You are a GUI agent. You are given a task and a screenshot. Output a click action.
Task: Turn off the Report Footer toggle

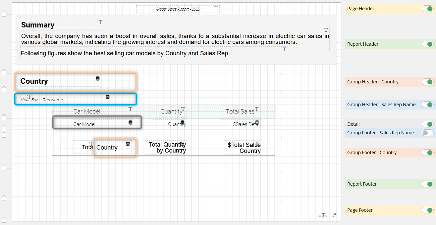coord(427,184)
